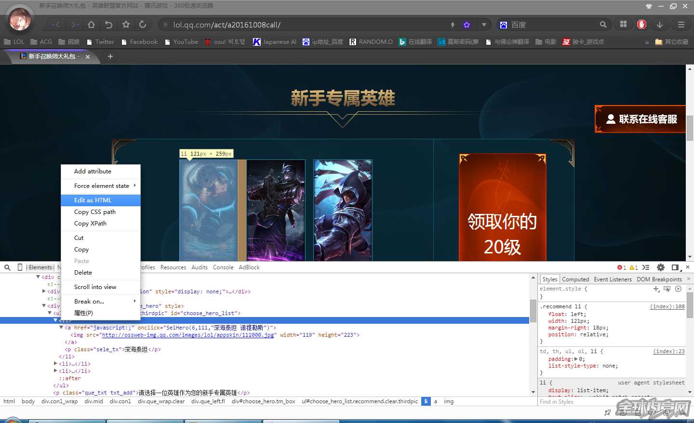Open the ad blocker toolbar icon
Screen dimensions: 694x423
coord(641,25)
